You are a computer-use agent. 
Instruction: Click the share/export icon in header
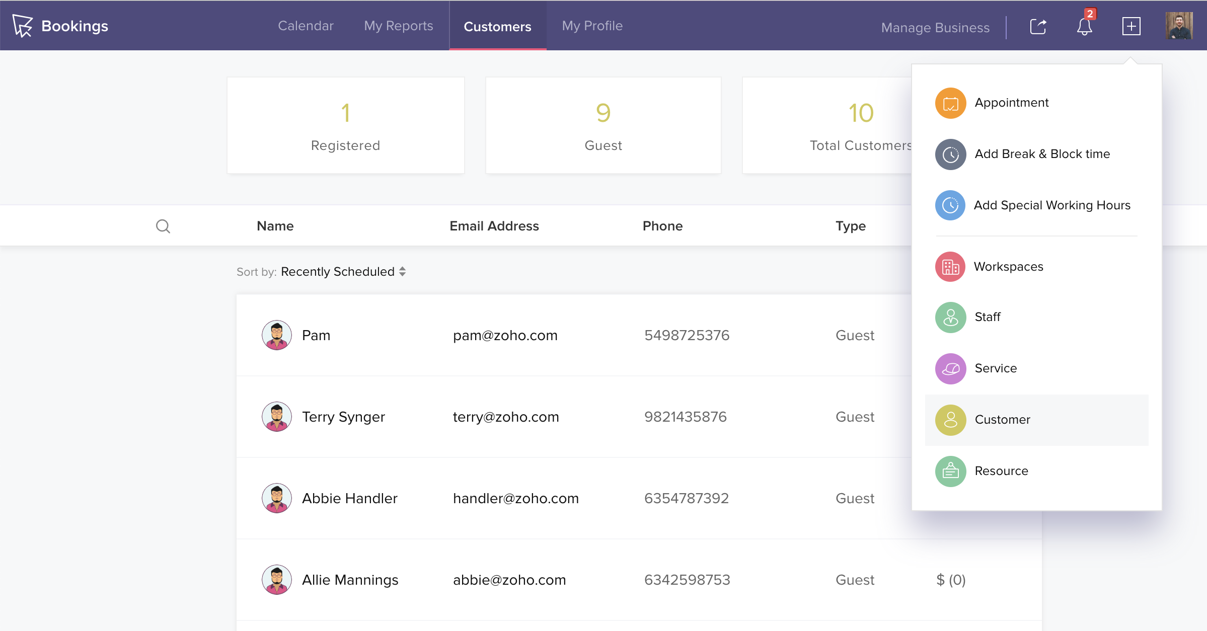coord(1038,26)
